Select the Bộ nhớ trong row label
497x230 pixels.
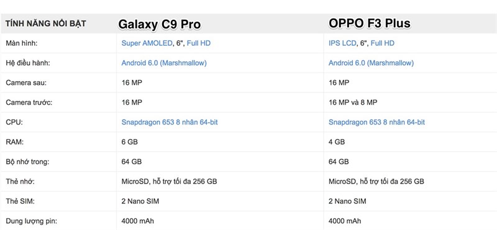[x=27, y=162]
